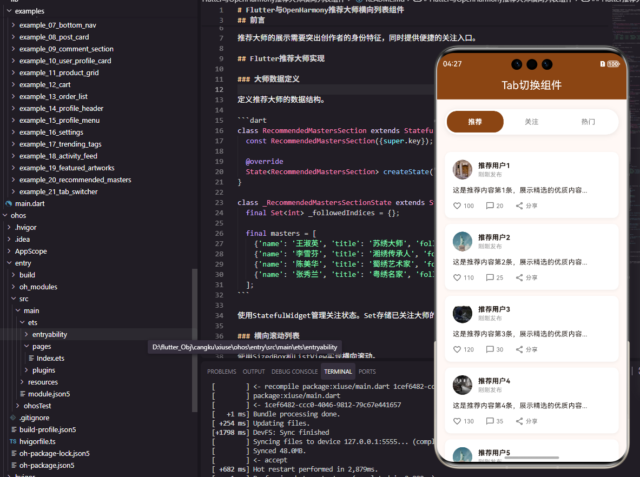Like the 推荐用户2 post via heart icon

click(457, 278)
